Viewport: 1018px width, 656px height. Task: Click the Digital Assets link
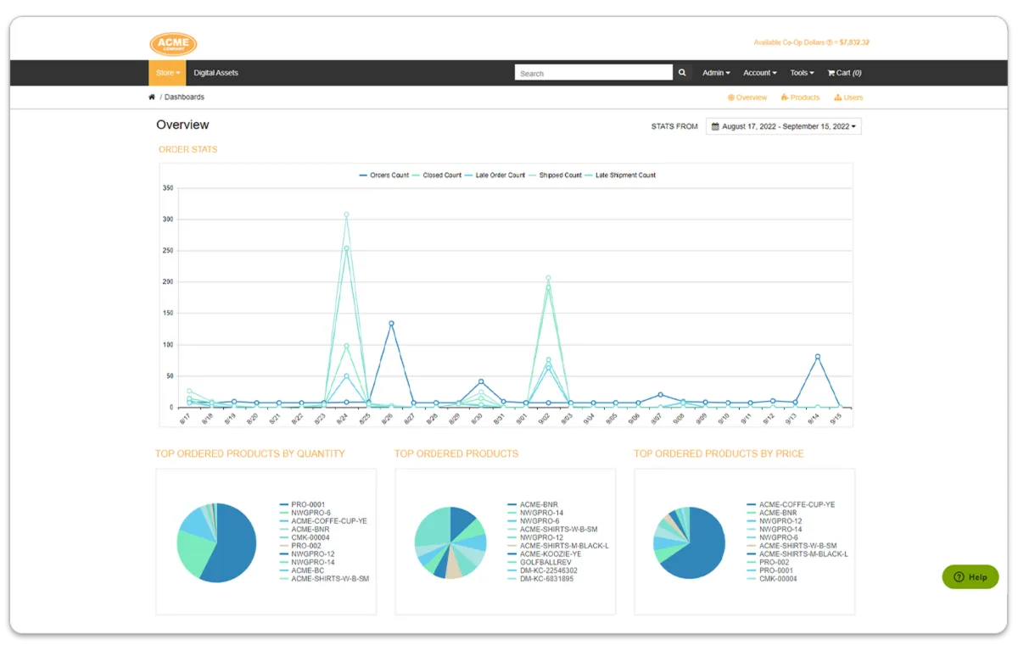215,73
